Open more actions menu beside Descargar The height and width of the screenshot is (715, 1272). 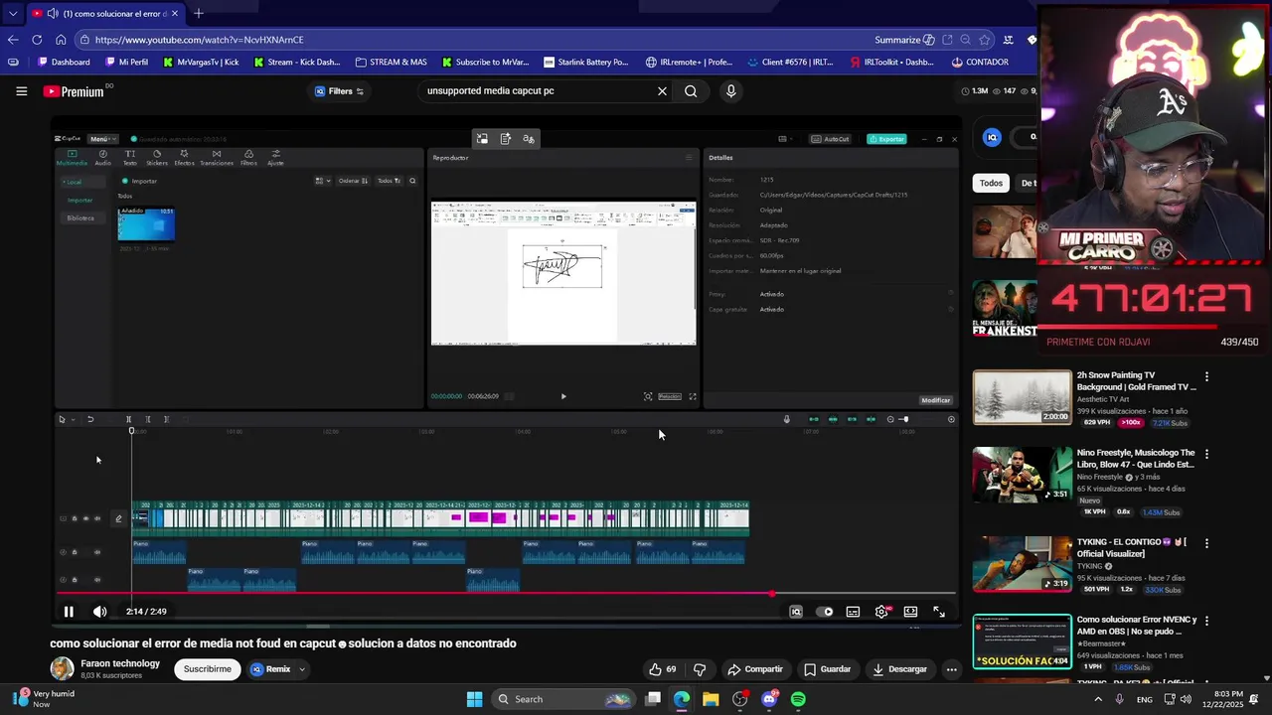point(951,669)
